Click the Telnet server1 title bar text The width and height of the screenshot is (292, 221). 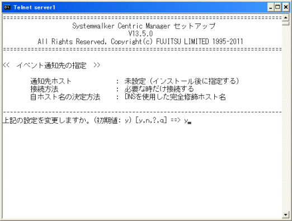(x=35, y=7)
